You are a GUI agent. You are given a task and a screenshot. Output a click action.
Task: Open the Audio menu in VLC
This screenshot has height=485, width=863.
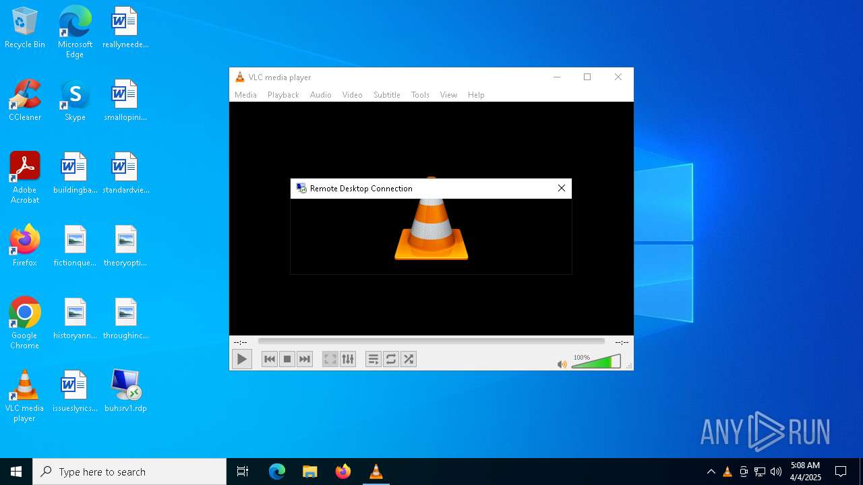point(321,95)
